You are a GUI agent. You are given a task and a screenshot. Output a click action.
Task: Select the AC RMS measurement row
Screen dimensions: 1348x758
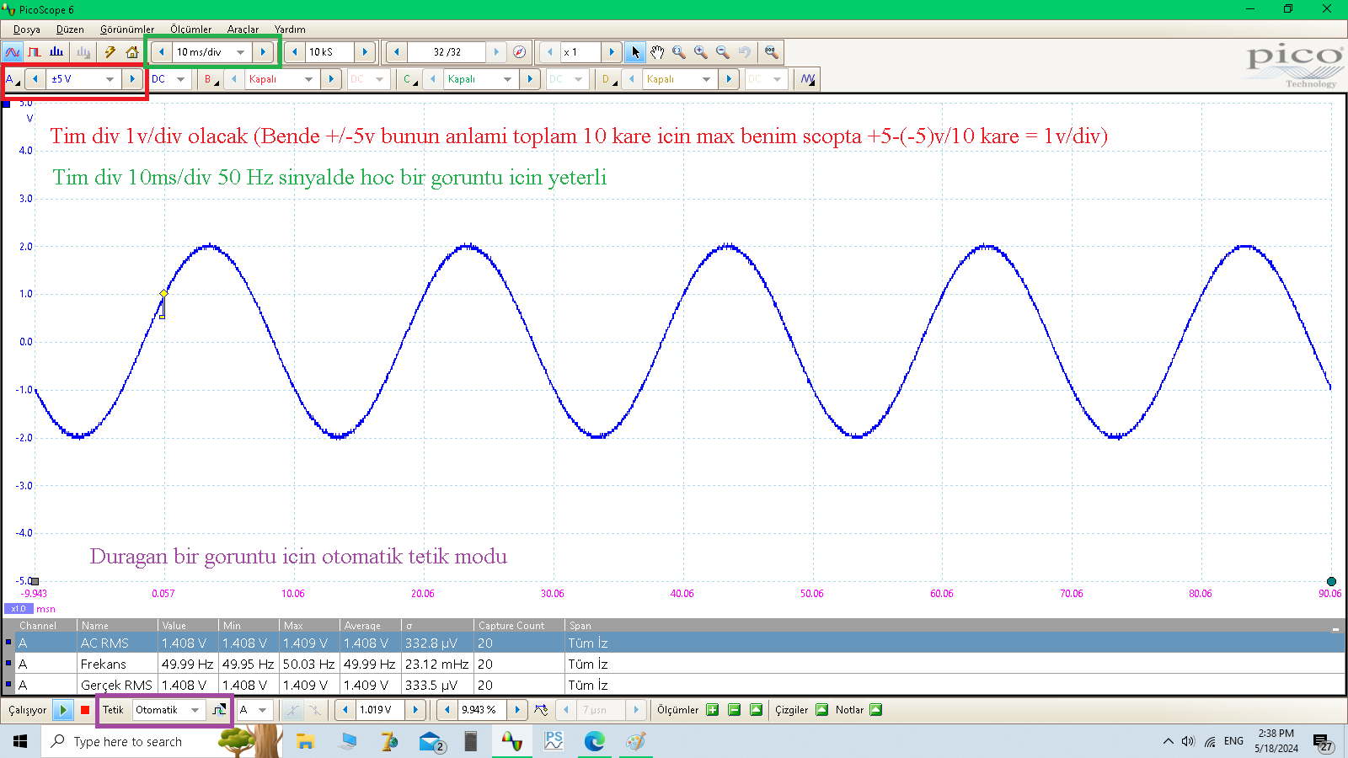click(x=673, y=643)
